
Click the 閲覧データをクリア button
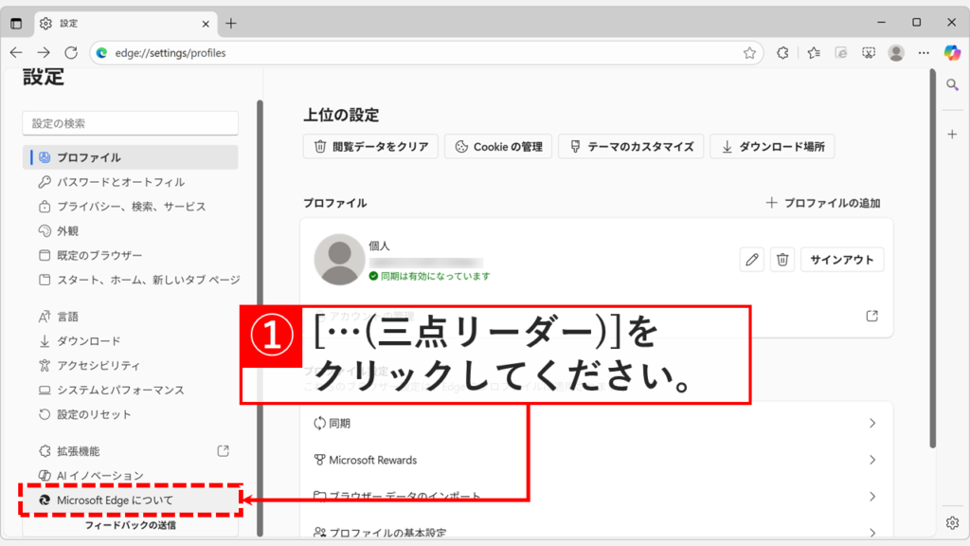point(371,147)
